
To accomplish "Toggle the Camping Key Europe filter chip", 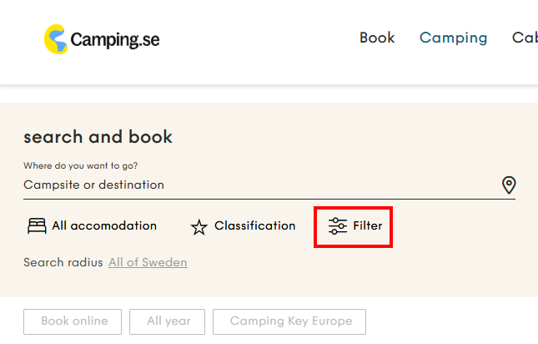I will (290, 321).
